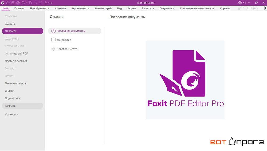Open the dropdown arrow next to the hand icon
This screenshot has height=151, width=267.
tap(49, 3)
